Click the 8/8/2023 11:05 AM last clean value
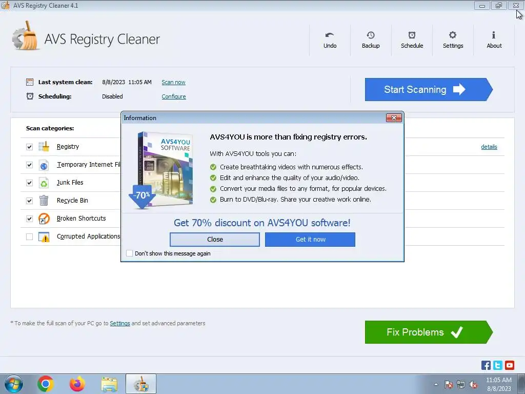The width and height of the screenshot is (525, 394). point(127,82)
